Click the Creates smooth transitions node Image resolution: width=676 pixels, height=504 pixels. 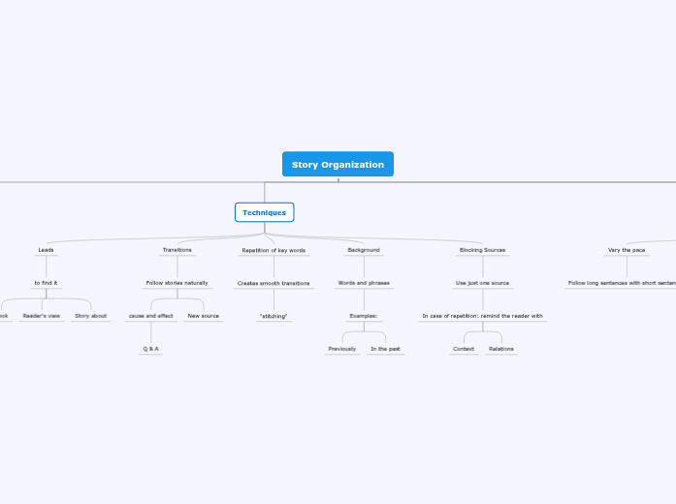[274, 283]
